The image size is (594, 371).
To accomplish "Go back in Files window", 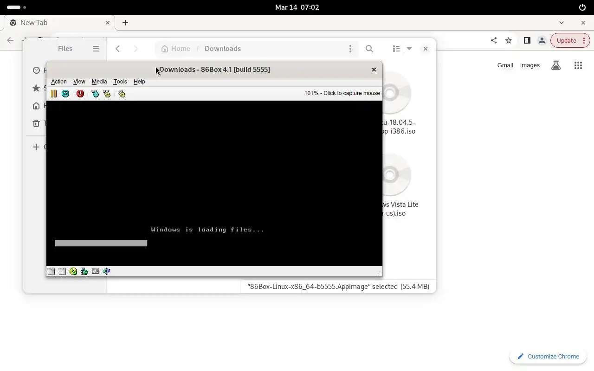I will [118, 49].
